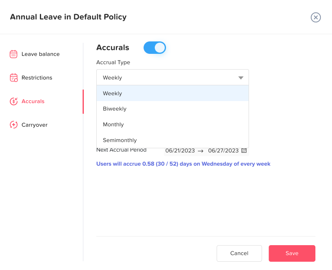This screenshot has height=270, width=332.
Task: Select Weekly from the dropdown list
Action: tap(112, 93)
